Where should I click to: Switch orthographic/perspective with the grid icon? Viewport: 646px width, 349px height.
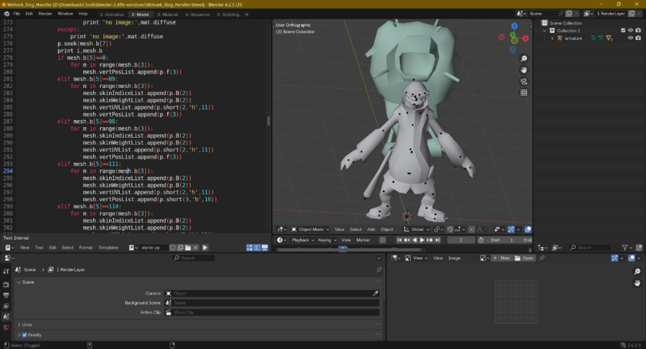[x=524, y=93]
